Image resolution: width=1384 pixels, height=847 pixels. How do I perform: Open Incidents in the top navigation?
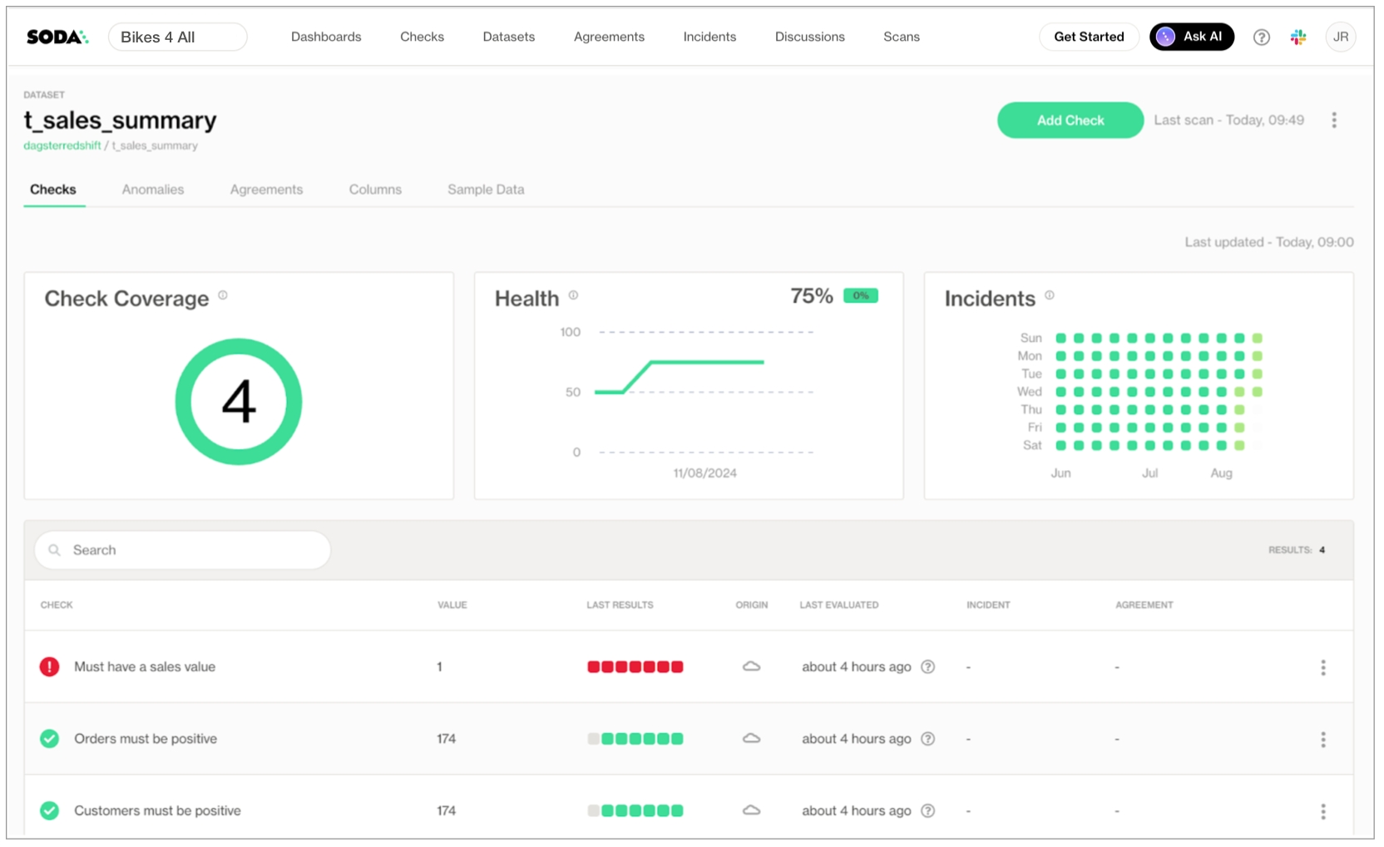pos(709,37)
